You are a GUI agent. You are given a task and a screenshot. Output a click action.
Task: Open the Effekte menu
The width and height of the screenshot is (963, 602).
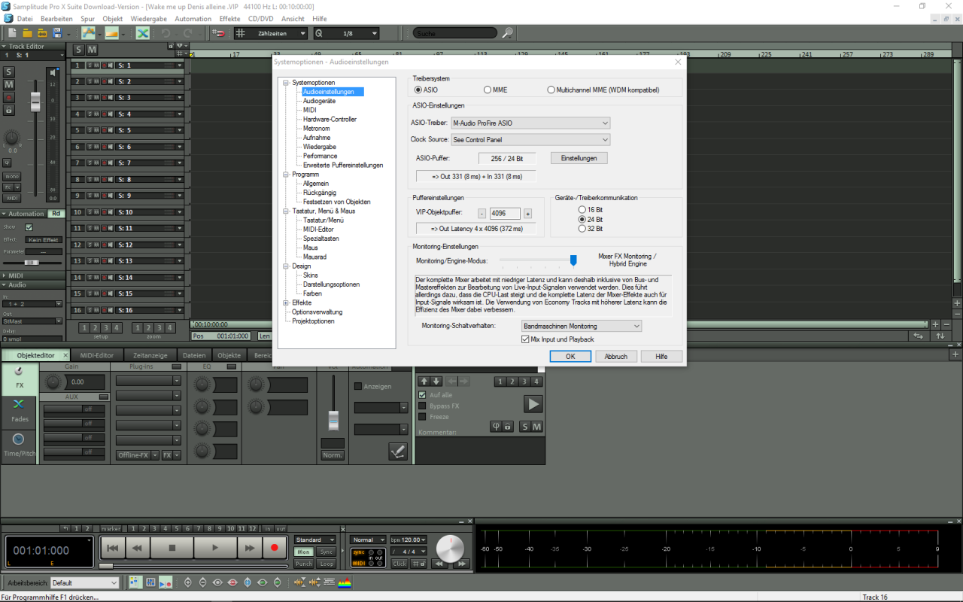coord(229,18)
